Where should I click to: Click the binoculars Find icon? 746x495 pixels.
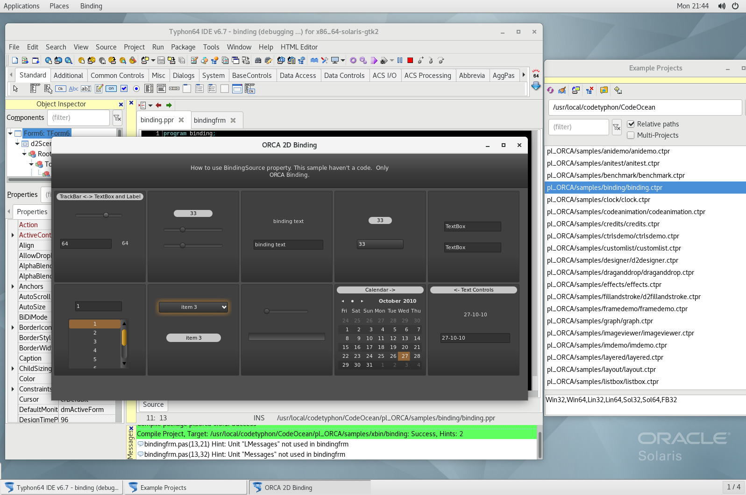click(258, 60)
